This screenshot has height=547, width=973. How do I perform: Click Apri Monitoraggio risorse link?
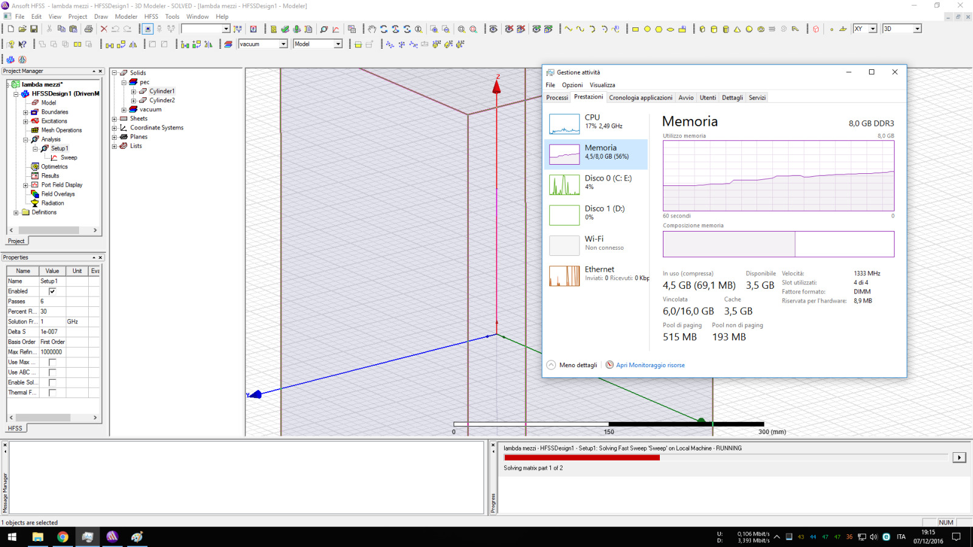point(649,365)
